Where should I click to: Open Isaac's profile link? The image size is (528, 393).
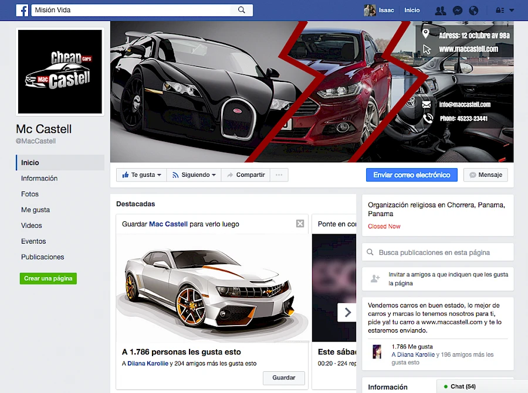[x=386, y=11]
